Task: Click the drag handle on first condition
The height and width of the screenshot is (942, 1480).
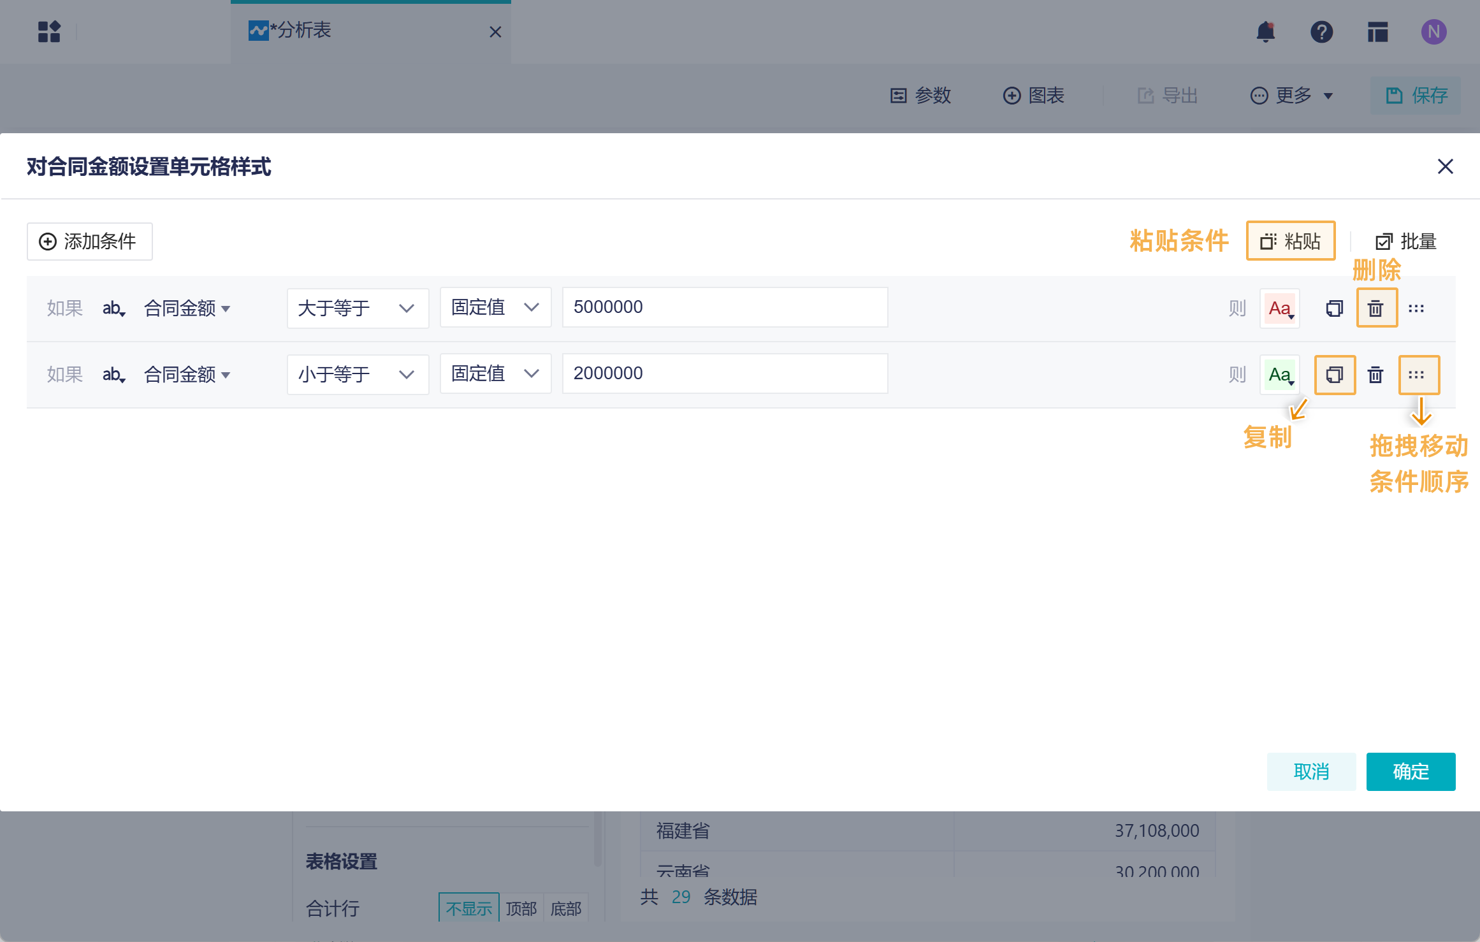Action: [x=1416, y=308]
